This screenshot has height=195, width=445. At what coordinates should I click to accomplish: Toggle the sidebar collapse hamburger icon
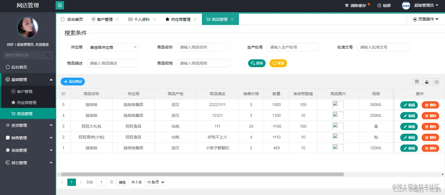(60, 5)
